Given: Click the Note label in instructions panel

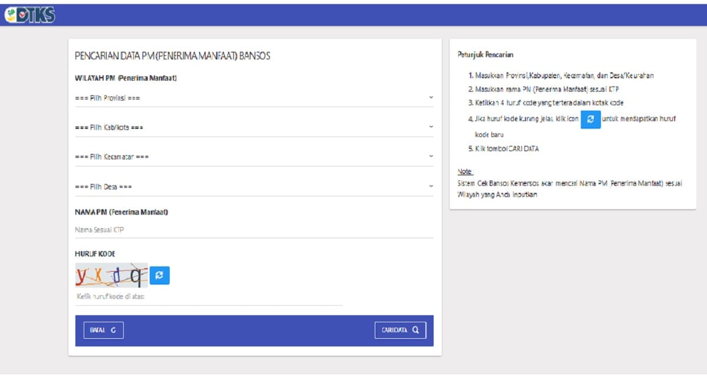Looking at the screenshot, I should pos(465,172).
